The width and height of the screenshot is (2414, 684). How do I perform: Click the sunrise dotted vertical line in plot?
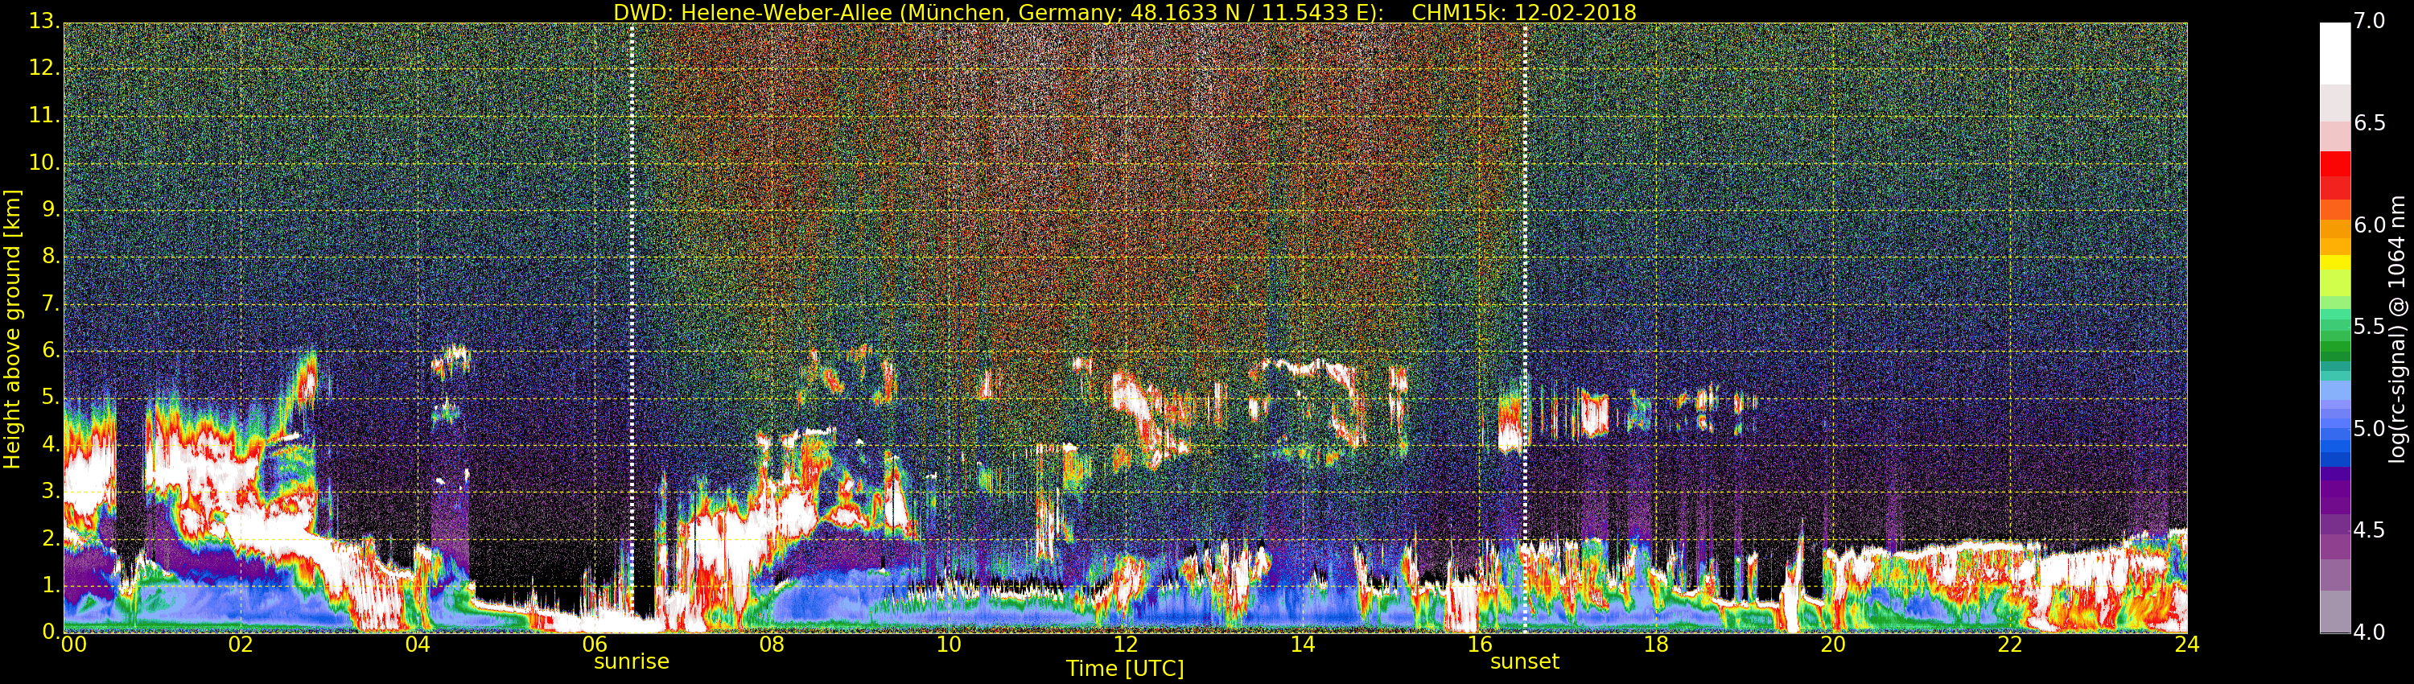[632, 328]
